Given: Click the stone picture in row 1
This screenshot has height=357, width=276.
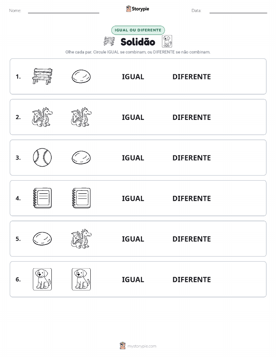Looking at the screenshot, I should pos(81,76).
